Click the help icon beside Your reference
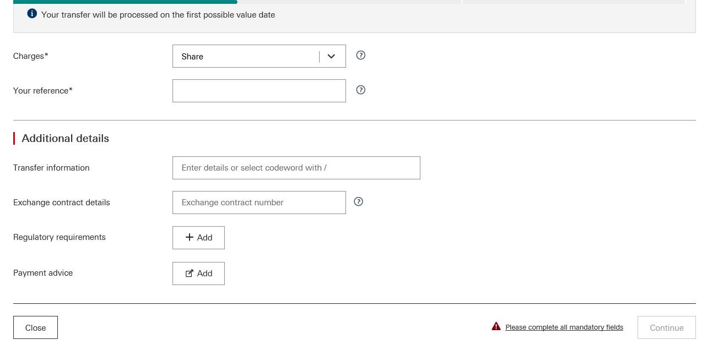The height and width of the screenshot is (361, 718). click(361, 90)
